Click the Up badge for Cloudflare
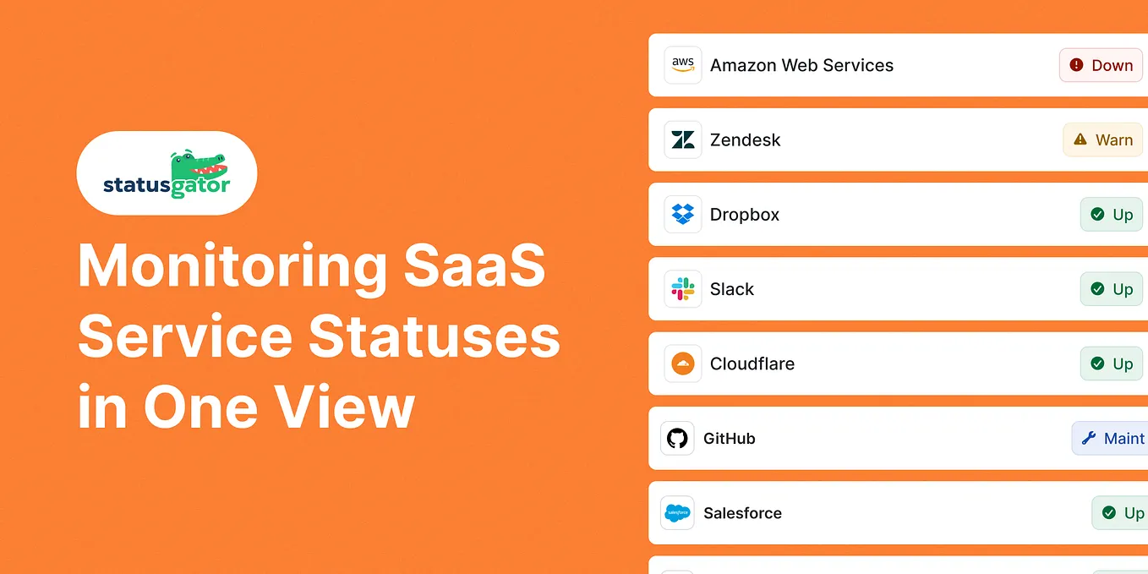This screenshot has width=1148, height=574. 1112,364
